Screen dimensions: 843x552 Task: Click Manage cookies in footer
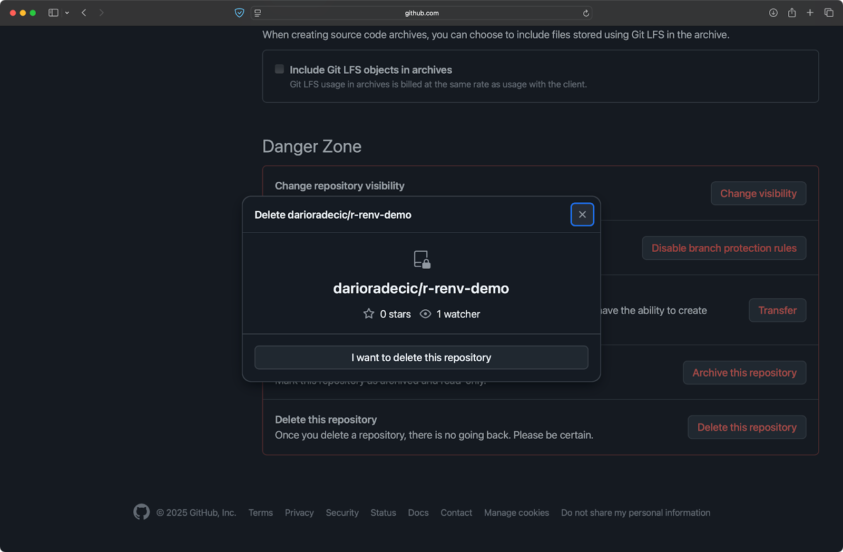(516, 512)
